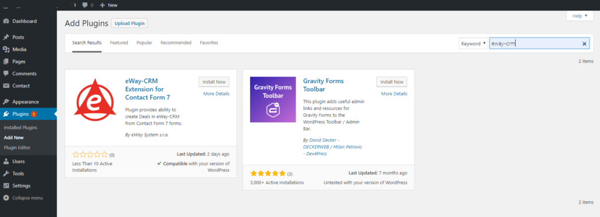Open the Dashboard icon in sidebar

[x=6, y=22]
